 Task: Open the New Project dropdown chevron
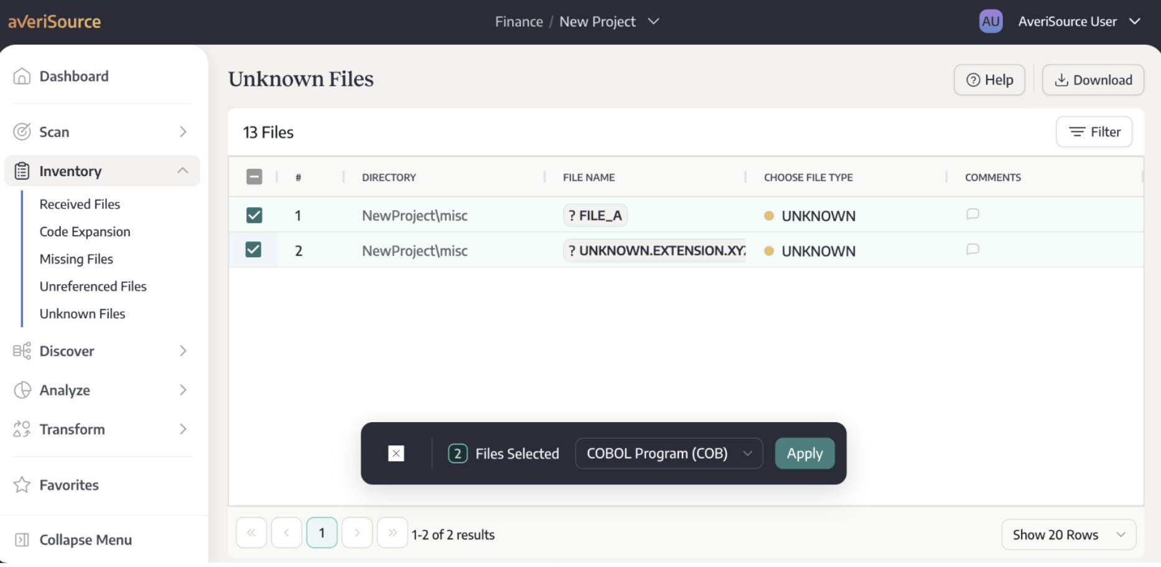click(x=653, y=21)
